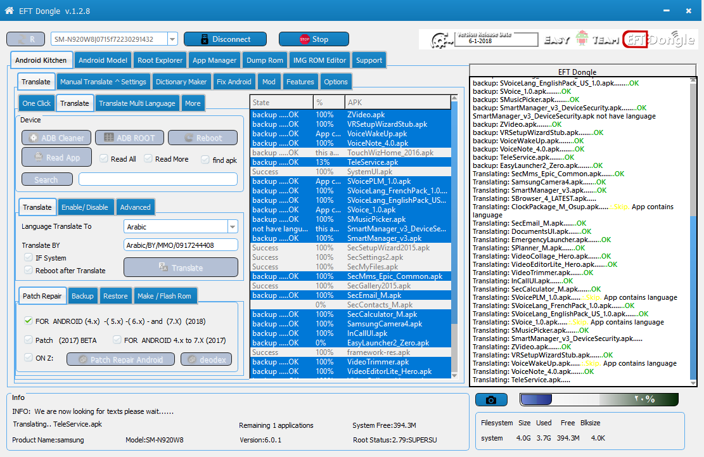Toggle Reboot after Translate checkbox

tap(29, 270)
